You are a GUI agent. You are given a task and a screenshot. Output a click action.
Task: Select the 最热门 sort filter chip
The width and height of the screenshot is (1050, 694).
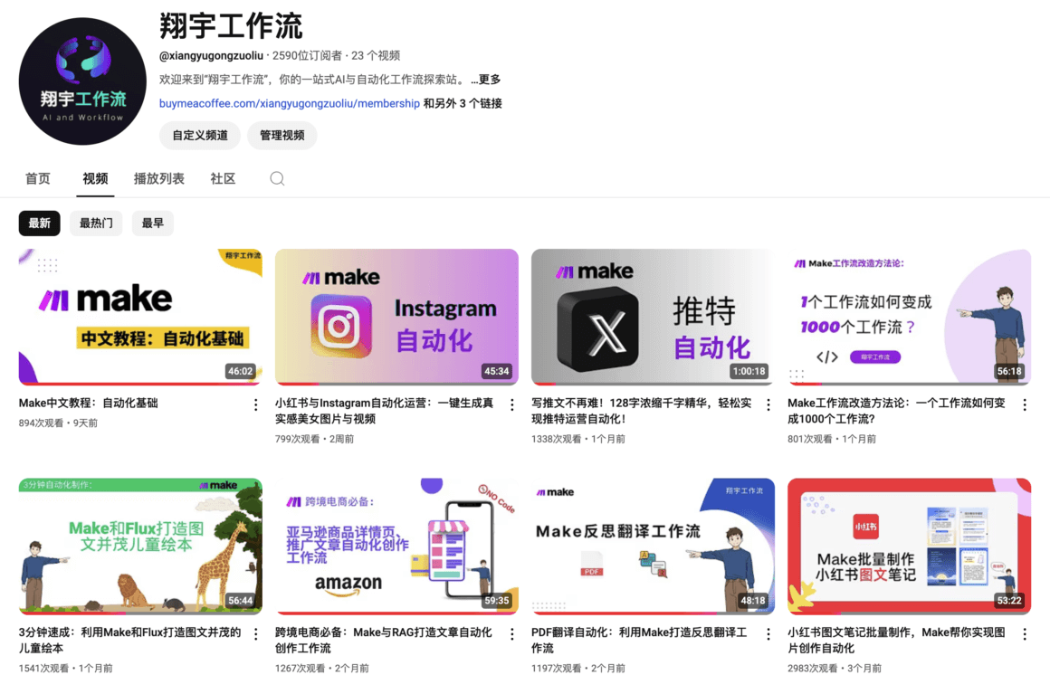[96, 223]
